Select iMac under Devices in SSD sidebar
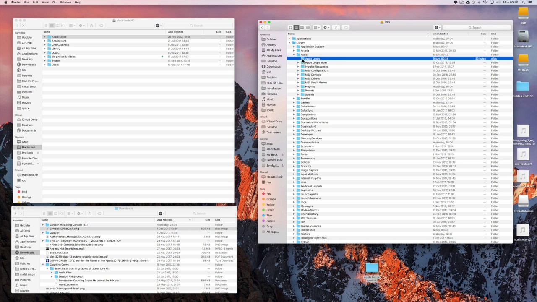 pyautogui.click(x=269, y=144)
